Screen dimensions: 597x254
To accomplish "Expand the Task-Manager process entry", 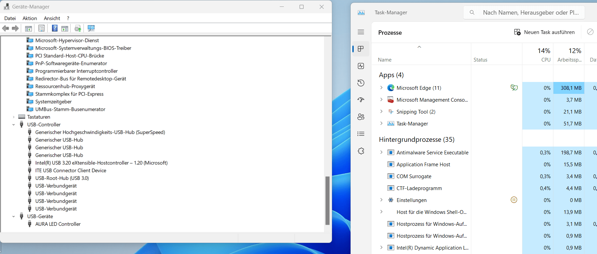I will point(381,123).
